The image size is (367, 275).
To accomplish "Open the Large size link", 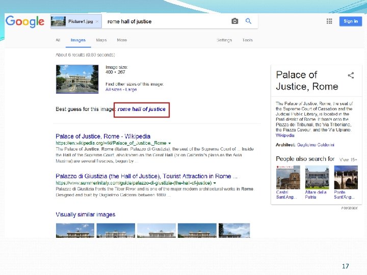I will pos(131,89).
